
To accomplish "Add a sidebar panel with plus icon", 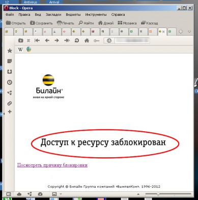I will click(x=10, y=111).
